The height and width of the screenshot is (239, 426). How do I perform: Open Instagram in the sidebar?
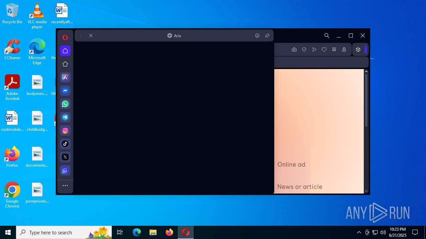pos(65,130)
